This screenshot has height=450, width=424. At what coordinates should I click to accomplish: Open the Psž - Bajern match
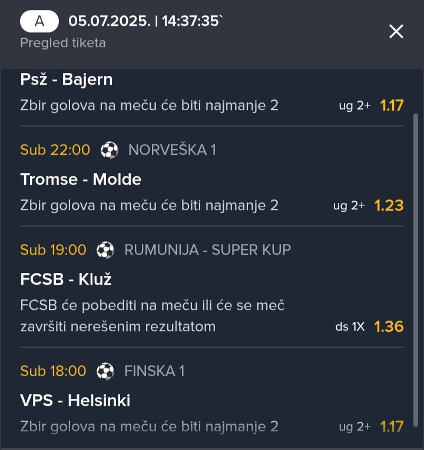coord(67,79)
